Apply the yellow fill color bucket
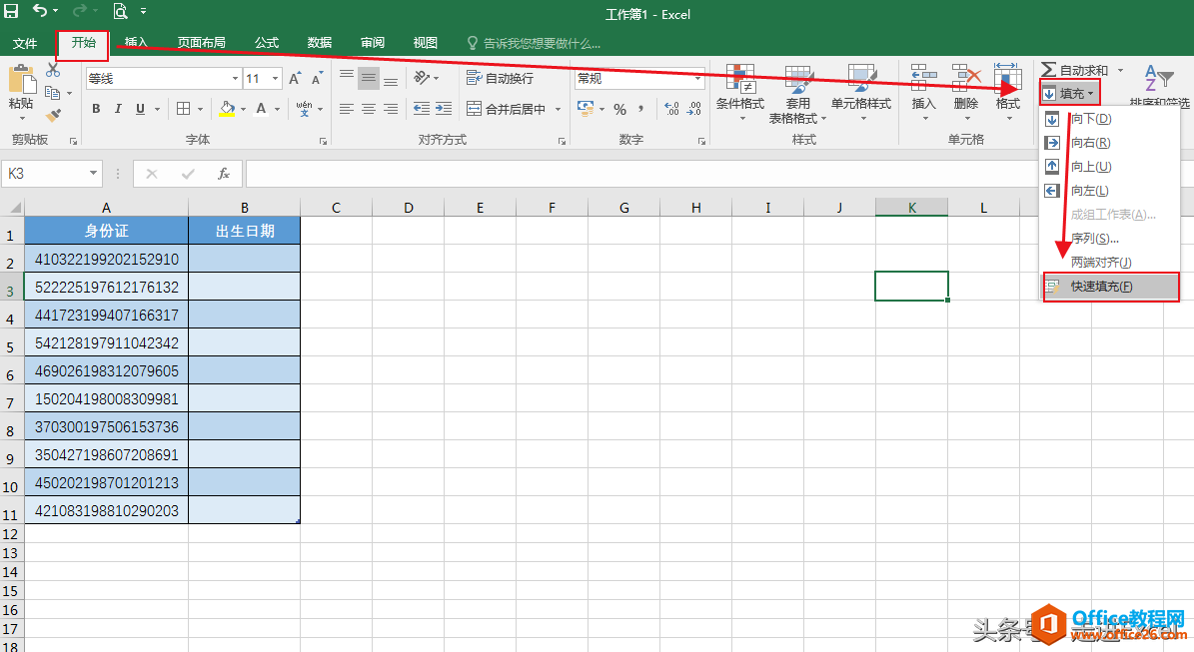Screen dimensions: 1194x652 coord(227,109)
